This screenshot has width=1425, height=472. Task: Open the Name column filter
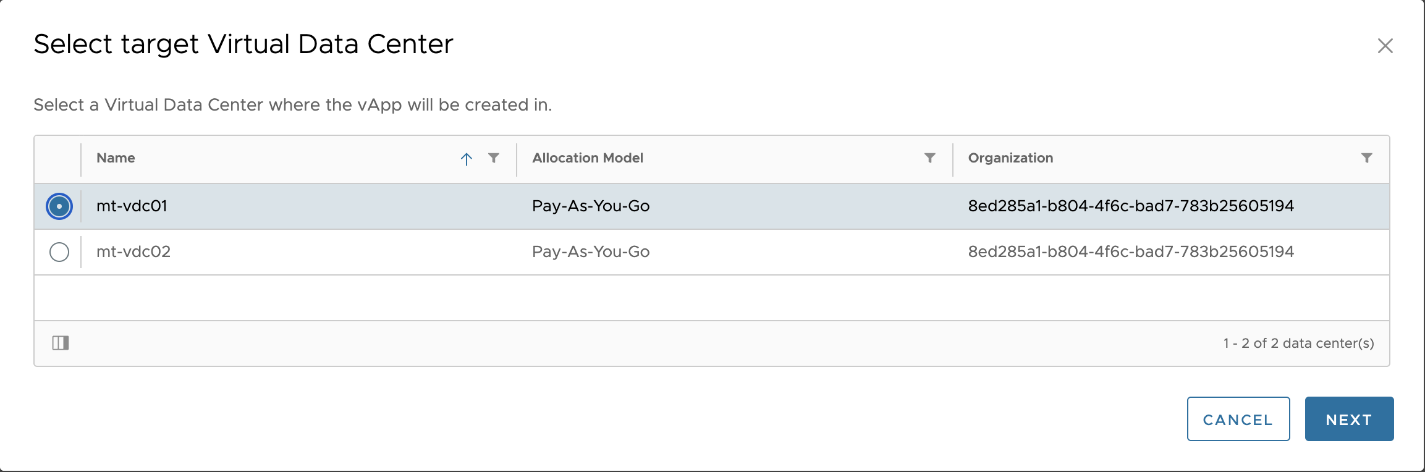click(494, 158)
